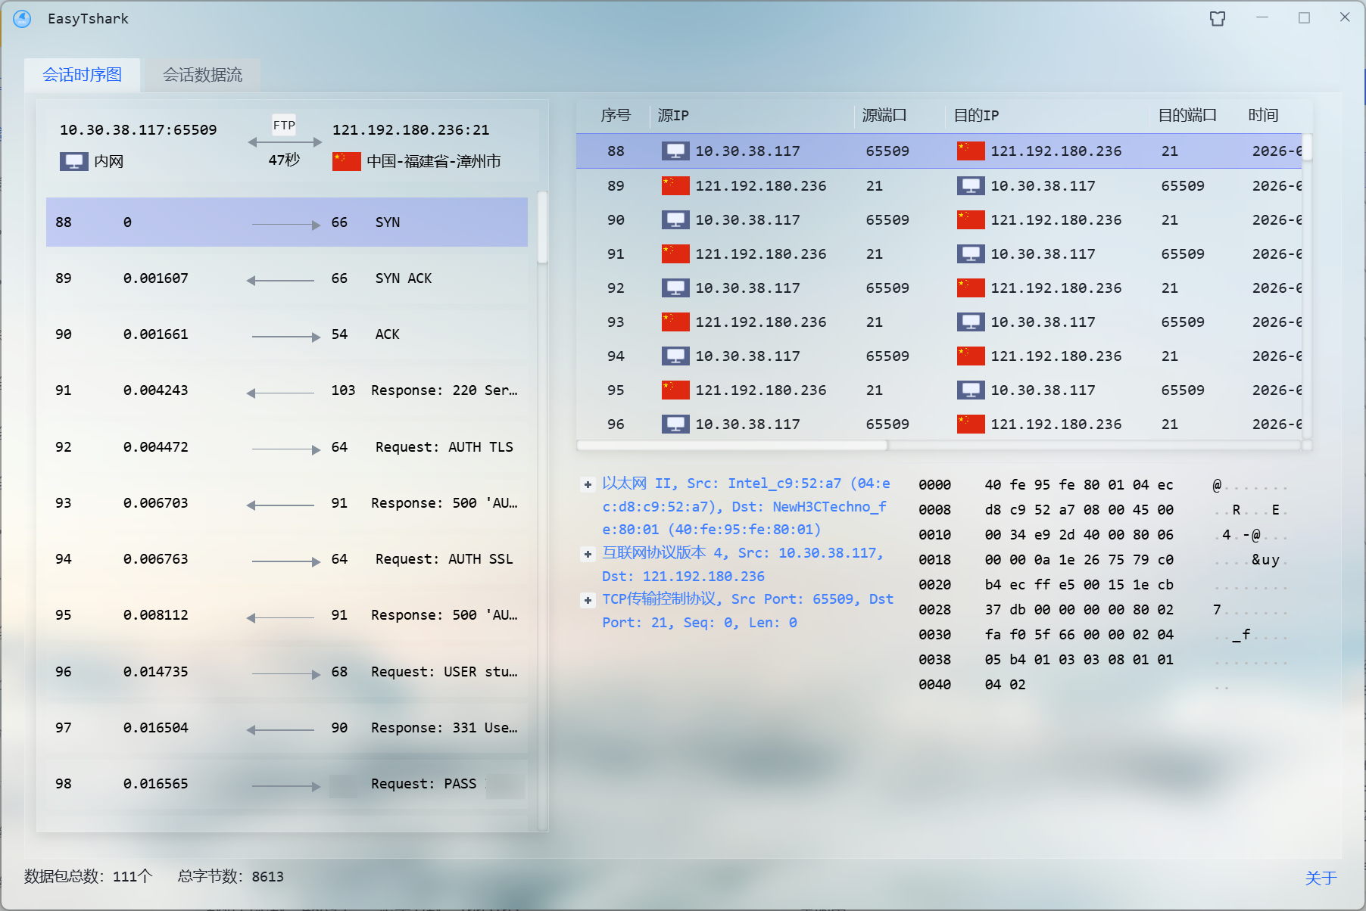Expand the 互联网协议版本 4 layer node
Viewport: 1366px width, 911px height.
(588, 554)
